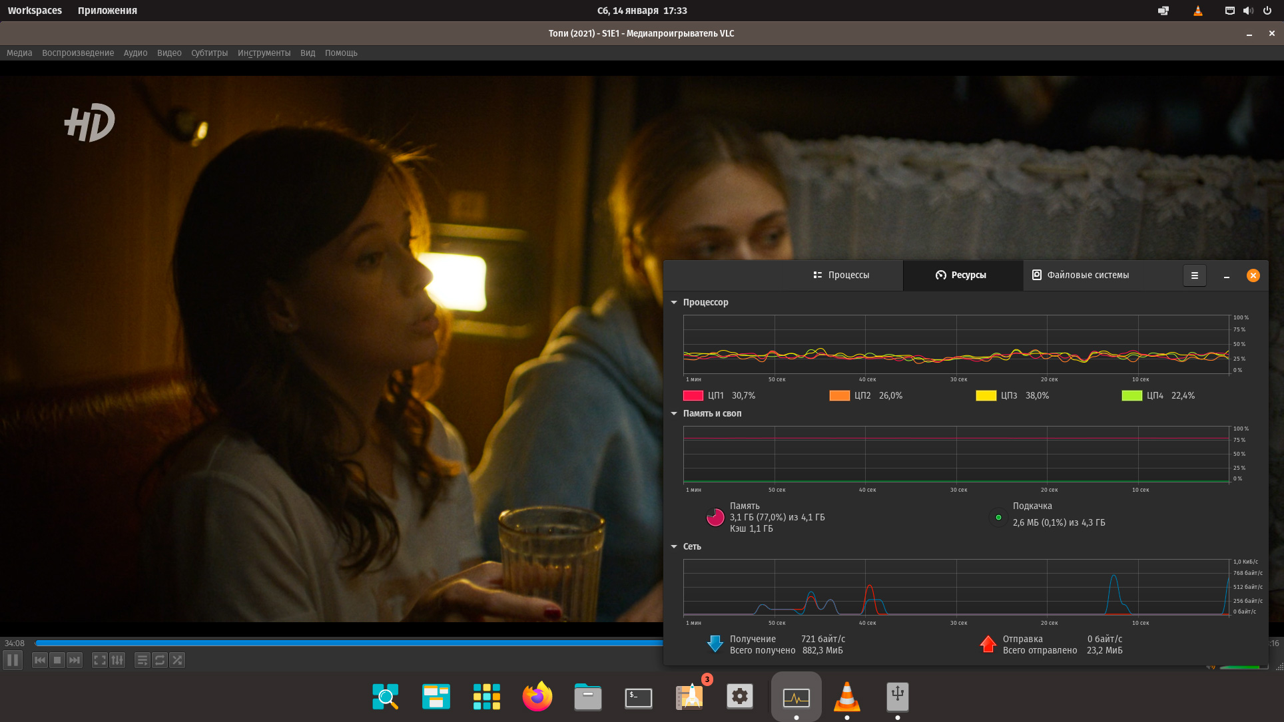Skip to next media track
Screen dimensions: 1284x722
[75, 660]
